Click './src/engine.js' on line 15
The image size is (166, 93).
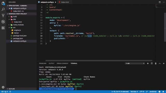(x=71, y=25)
